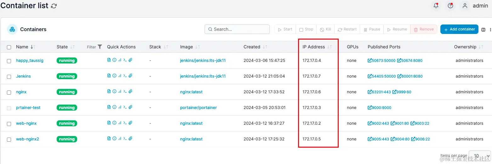Inspect the happy_taussig container
492x164 pixels.
[114, 60]
